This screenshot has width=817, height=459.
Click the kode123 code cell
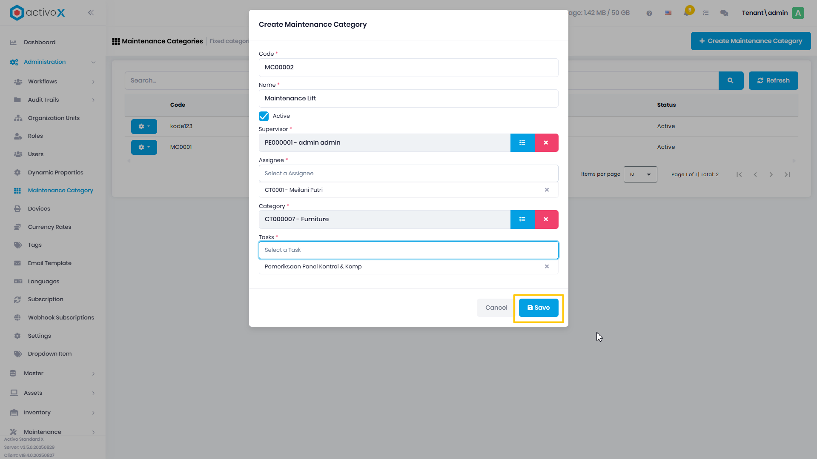[x=181, y=126]
